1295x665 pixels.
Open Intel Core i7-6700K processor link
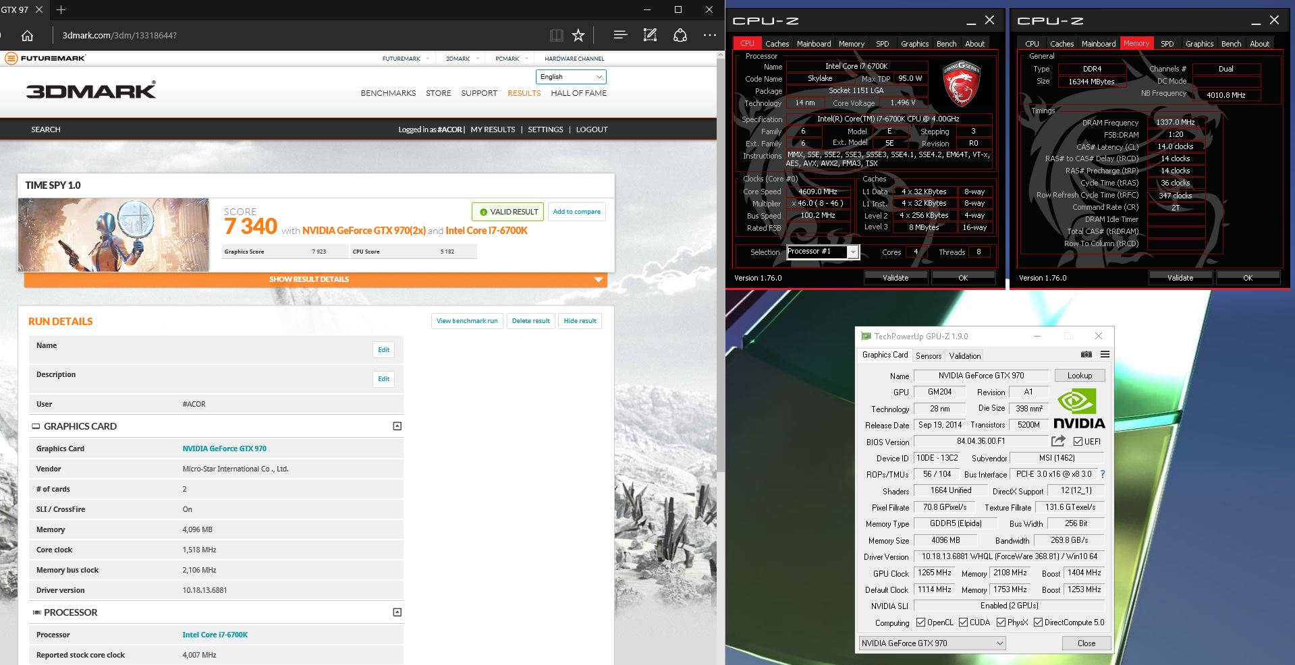(x=215, y=635)
